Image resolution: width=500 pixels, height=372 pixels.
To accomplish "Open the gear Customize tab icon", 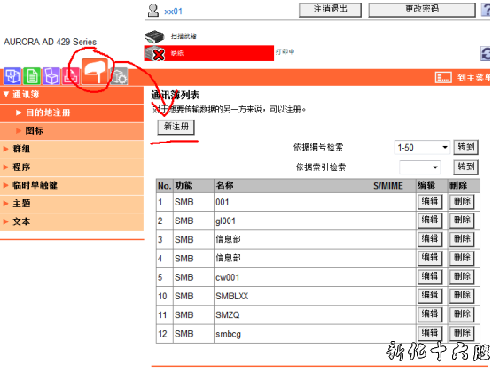I will 119,76.
